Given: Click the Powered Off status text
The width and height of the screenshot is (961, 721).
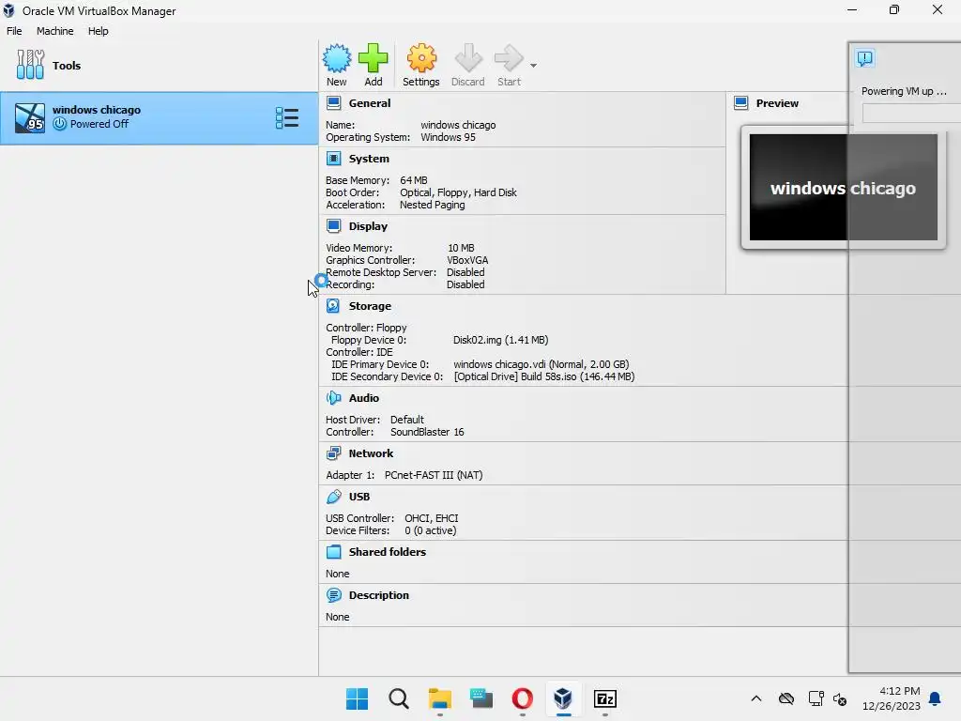Looking at the screenshot, I should click(x=99, y=124).
